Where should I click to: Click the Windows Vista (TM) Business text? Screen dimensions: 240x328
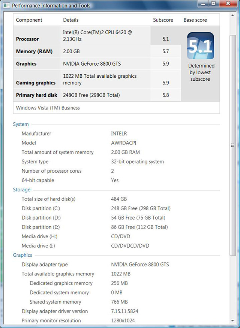point(48,108)
